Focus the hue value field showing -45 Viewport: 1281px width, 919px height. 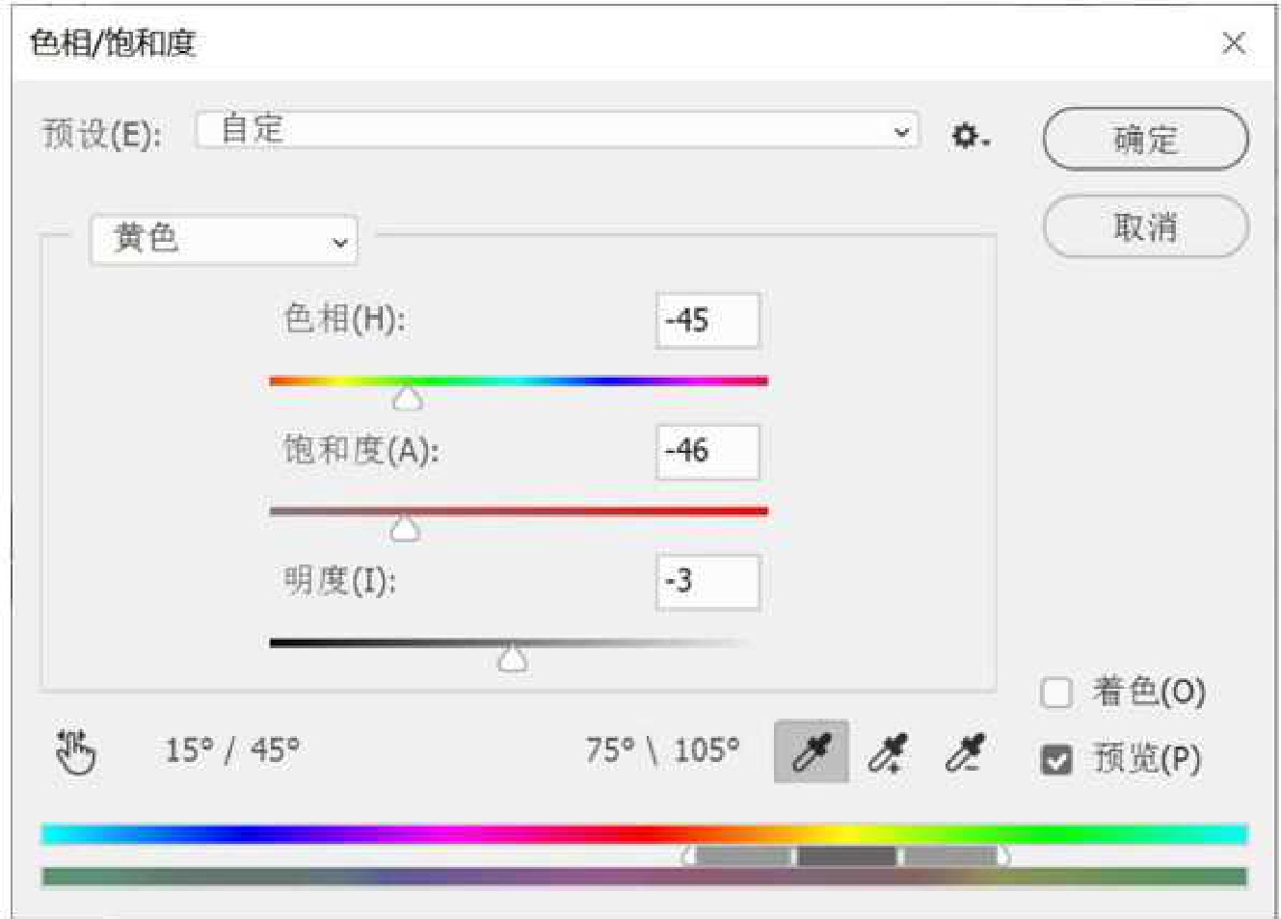pos(707,320)
